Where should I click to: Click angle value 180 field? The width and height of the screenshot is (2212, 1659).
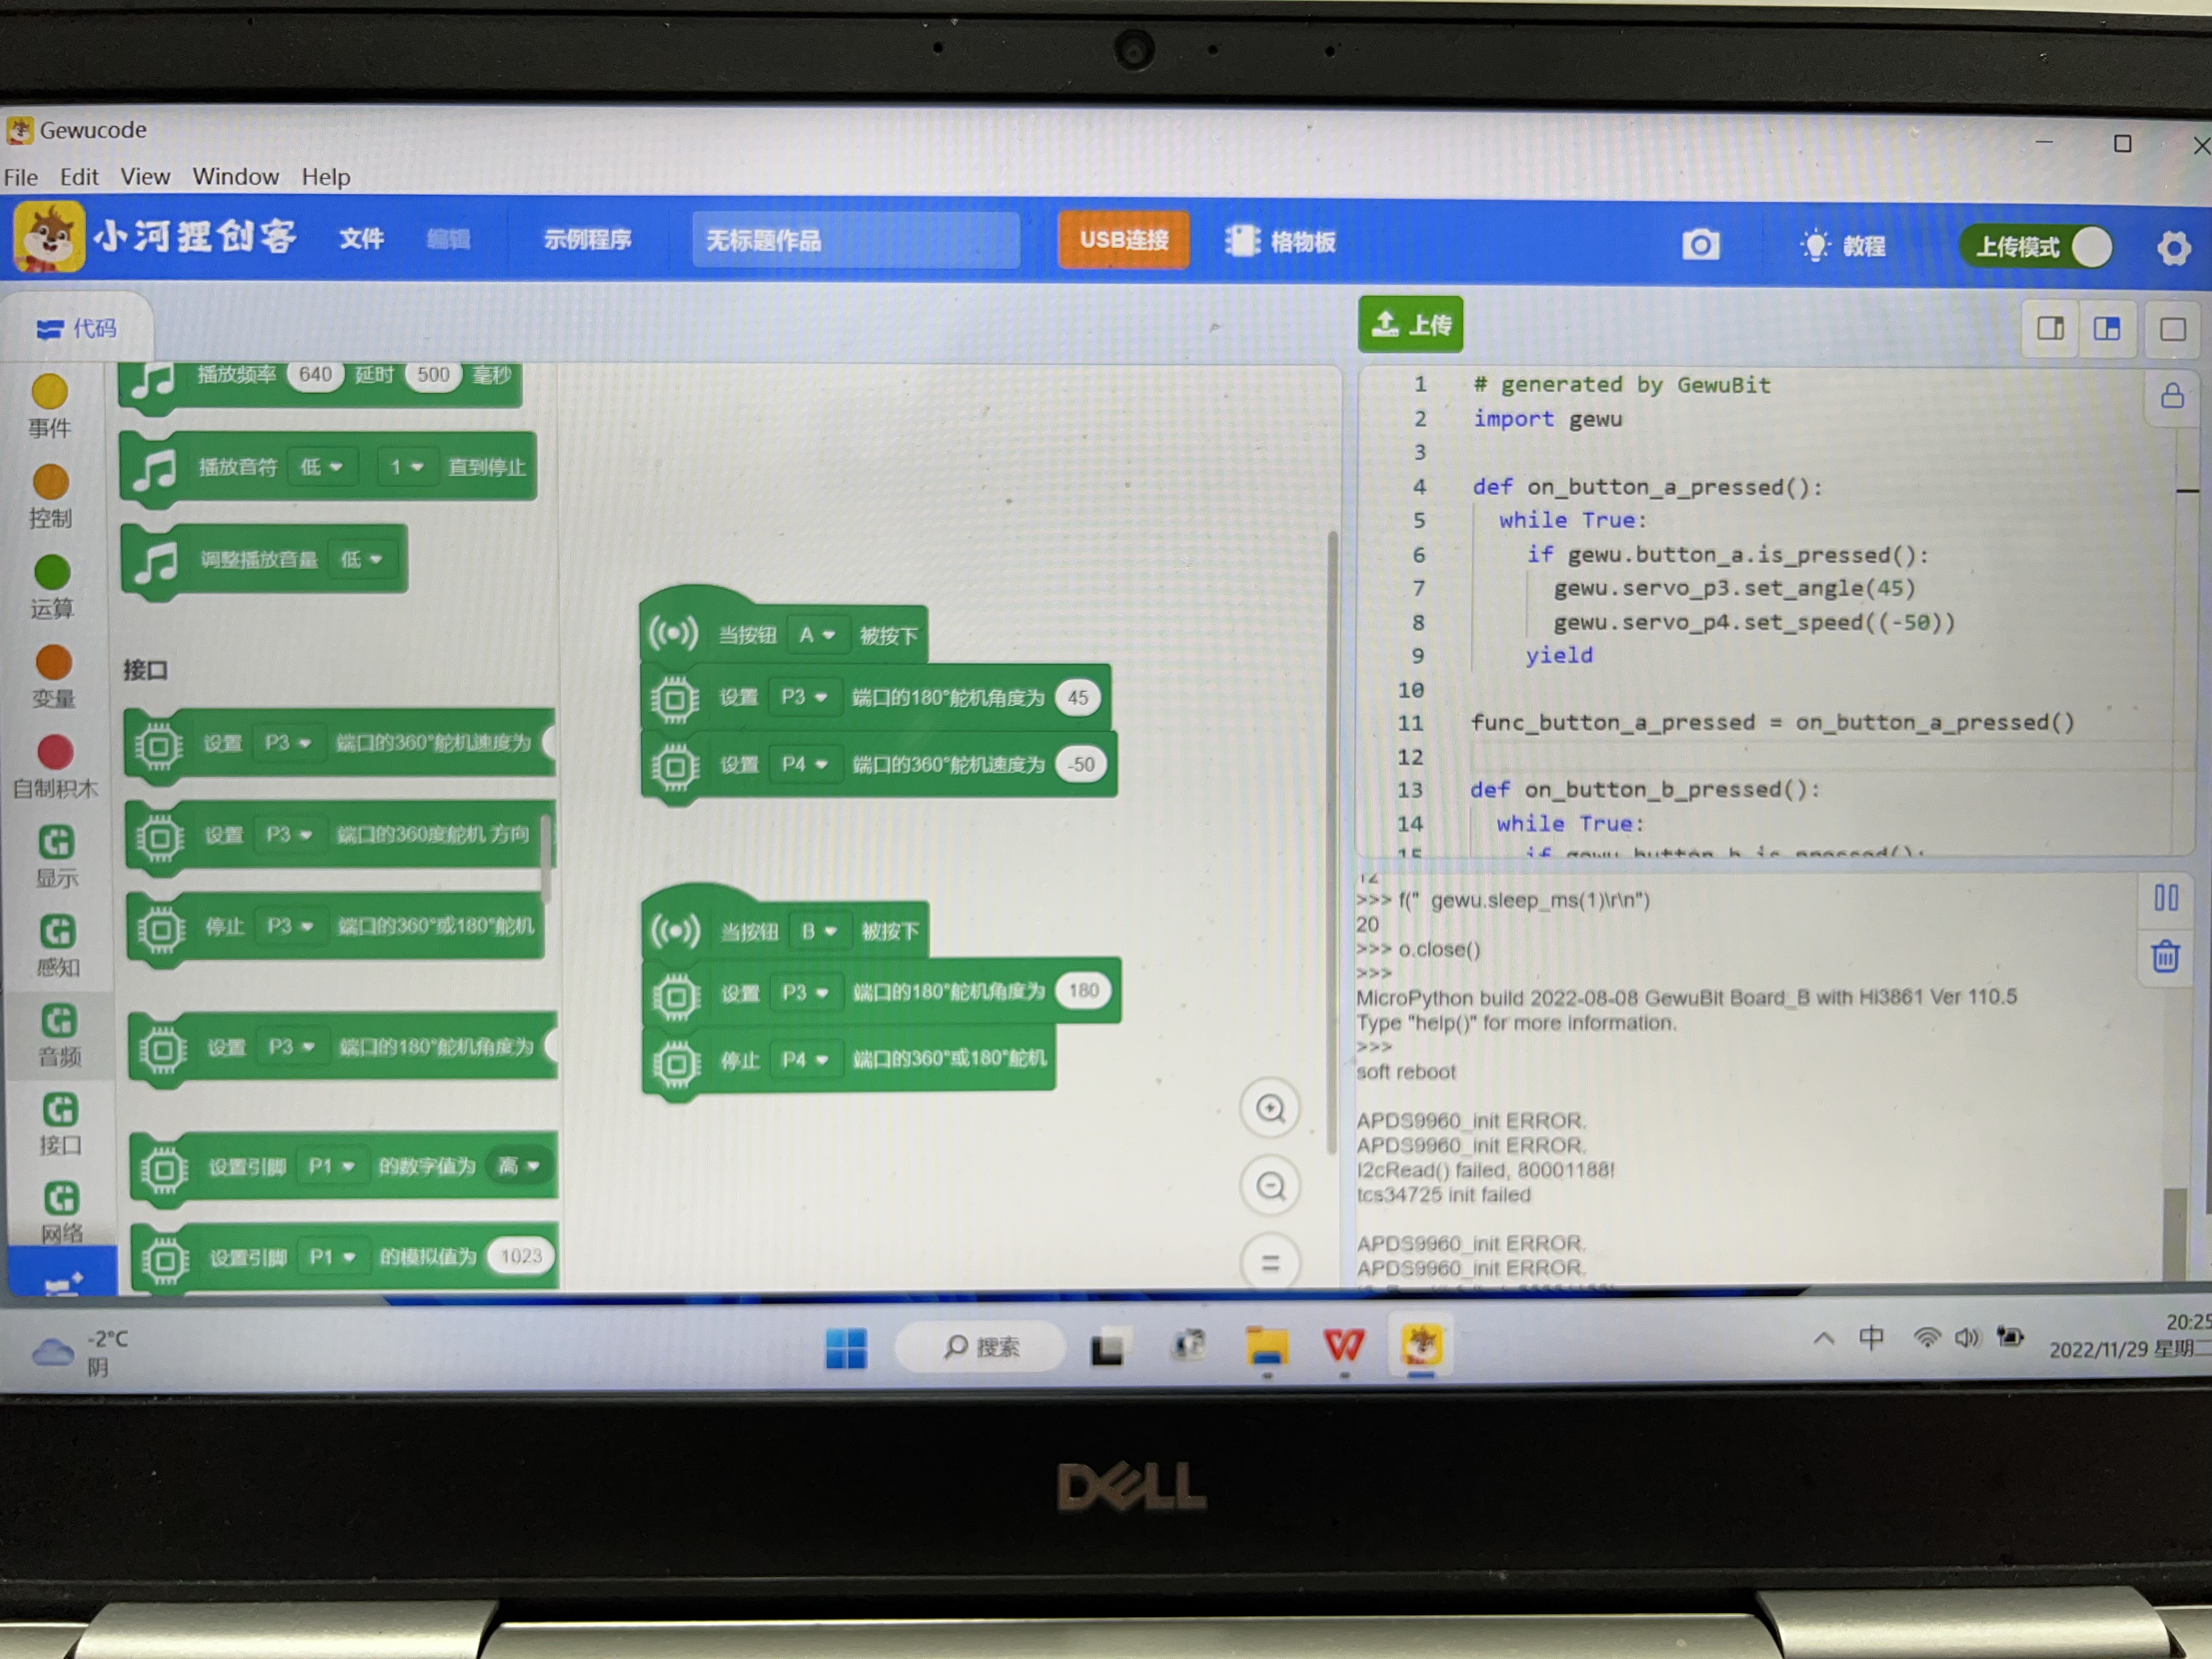1084,991
